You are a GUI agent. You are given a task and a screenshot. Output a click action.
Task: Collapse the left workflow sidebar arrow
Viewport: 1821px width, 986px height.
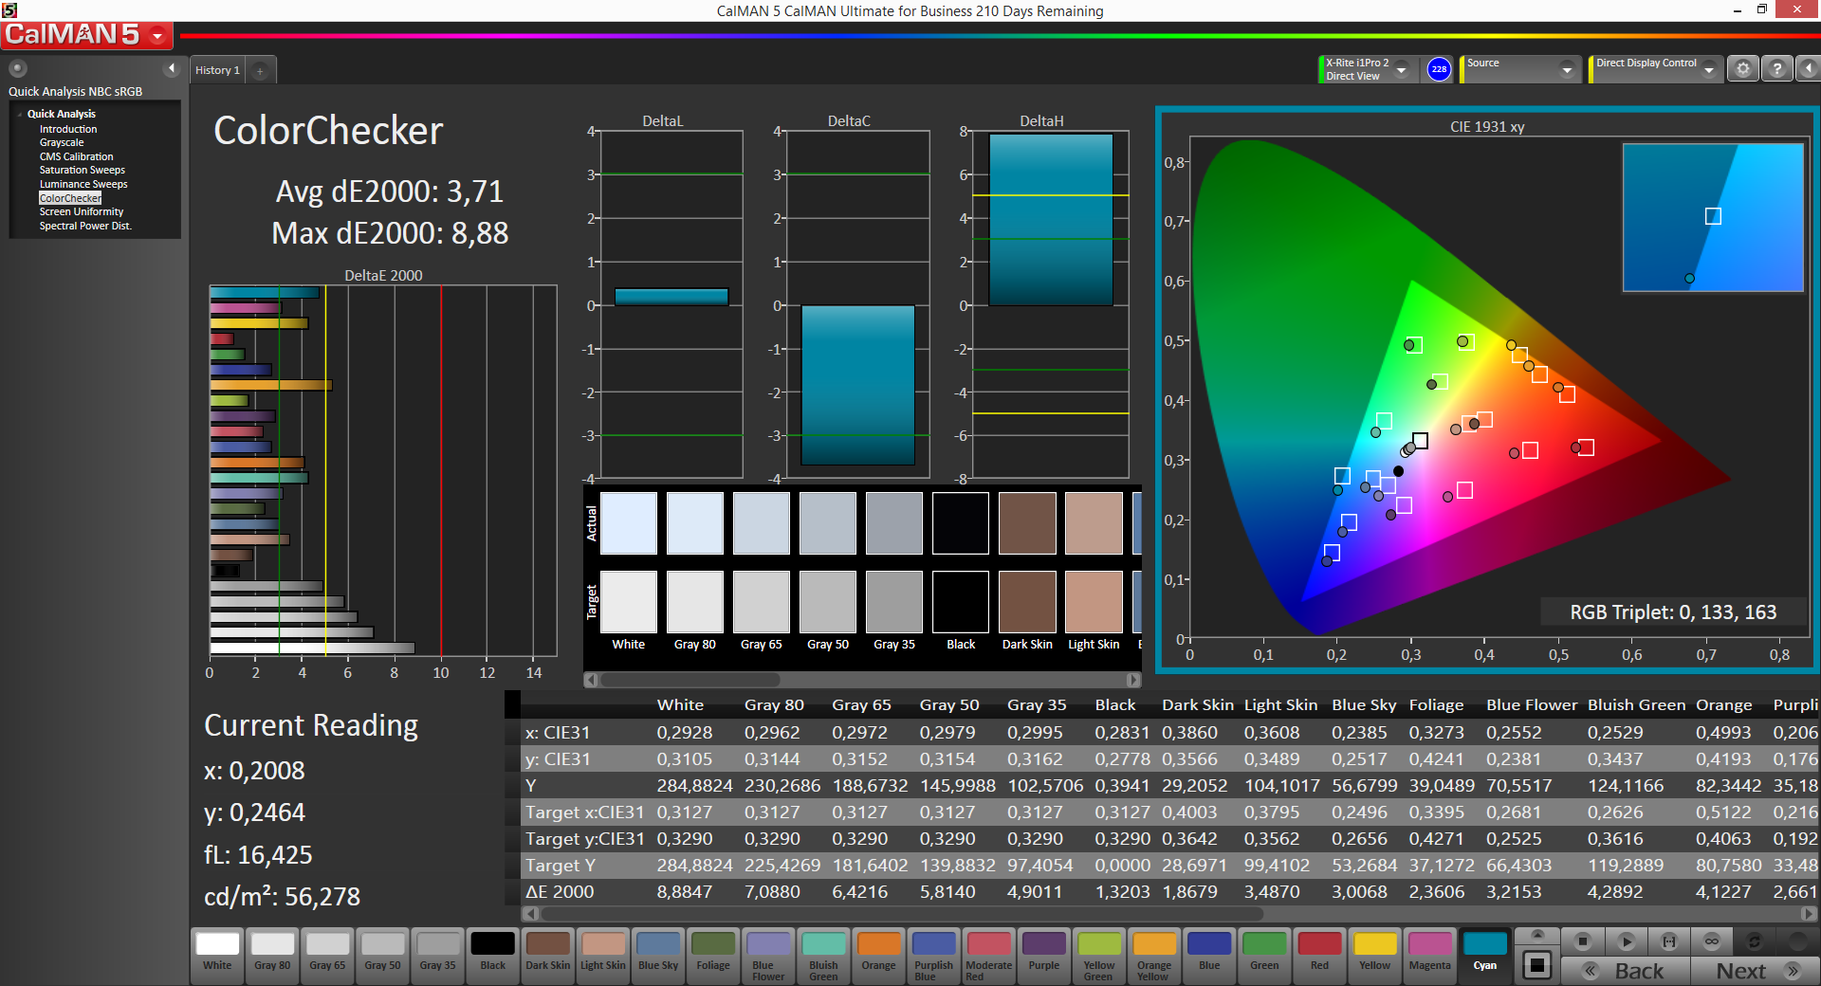coord(172,68)
